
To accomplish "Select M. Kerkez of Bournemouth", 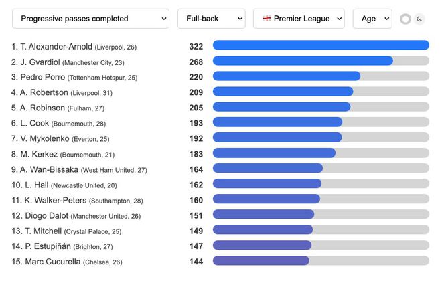I will click(x=40, y=154).
